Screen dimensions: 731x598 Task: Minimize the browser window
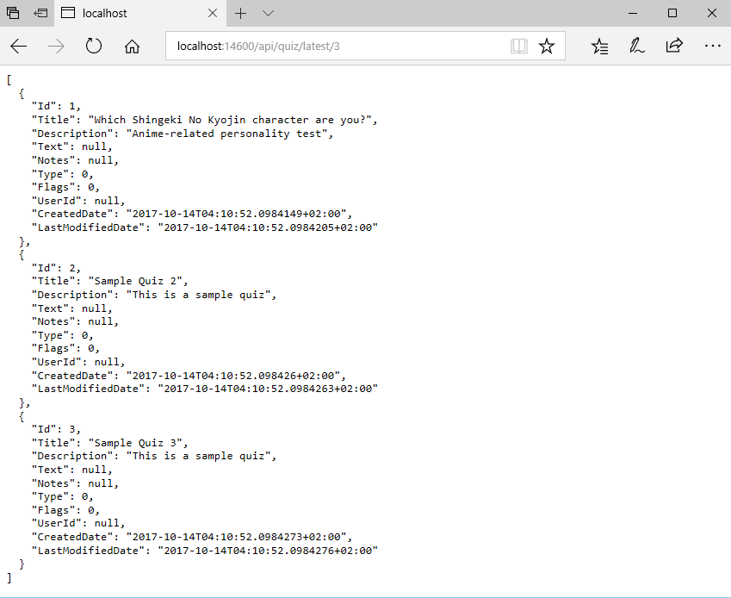pos(633,13)
